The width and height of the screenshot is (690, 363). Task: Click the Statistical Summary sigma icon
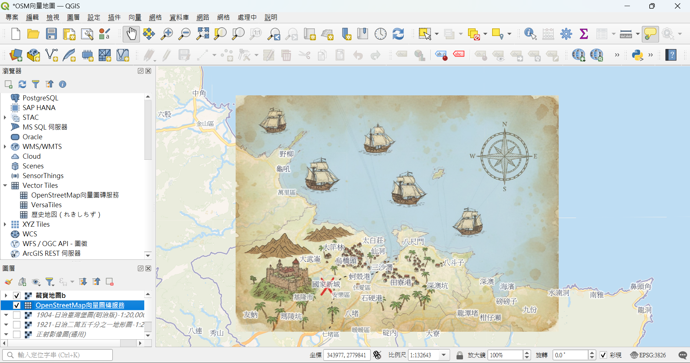584,34
